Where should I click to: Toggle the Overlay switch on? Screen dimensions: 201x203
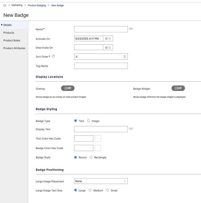coord(68,88)
